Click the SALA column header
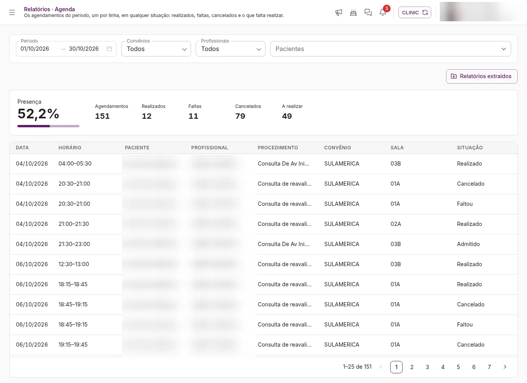The height and width of the screenshot is (383, 527). point(397,148)
